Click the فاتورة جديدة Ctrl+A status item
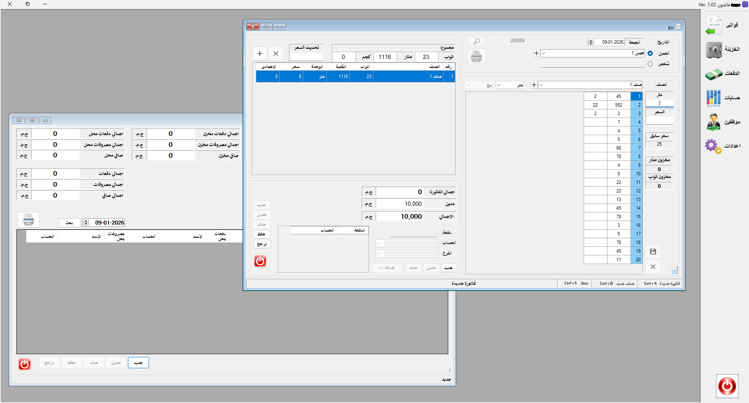The width and height of the screenshot is (749, 403). 662,284
